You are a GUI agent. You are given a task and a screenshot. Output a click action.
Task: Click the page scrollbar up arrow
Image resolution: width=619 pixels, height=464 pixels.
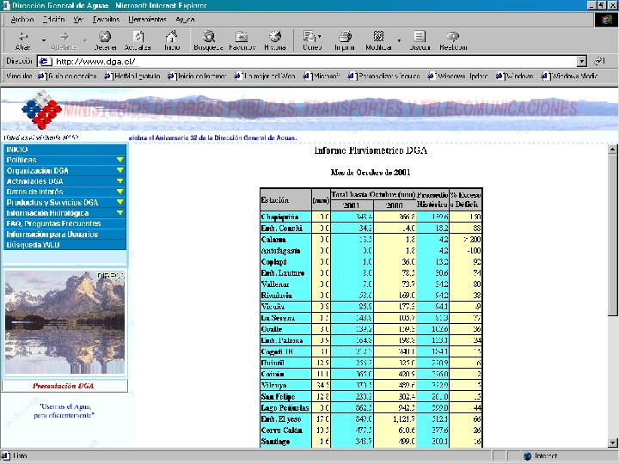click(x=613, y=150)
